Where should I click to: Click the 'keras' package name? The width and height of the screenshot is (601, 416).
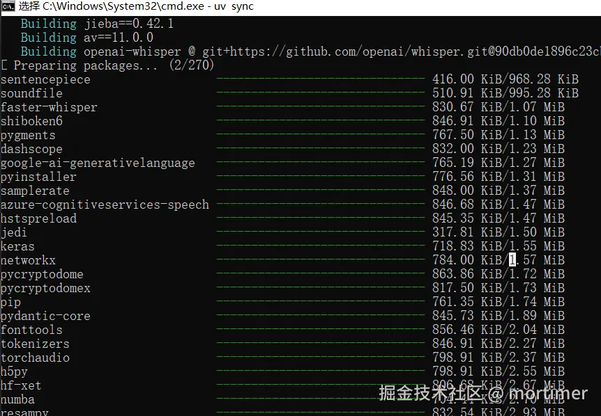pyautogui.click(x=17, y=246)
